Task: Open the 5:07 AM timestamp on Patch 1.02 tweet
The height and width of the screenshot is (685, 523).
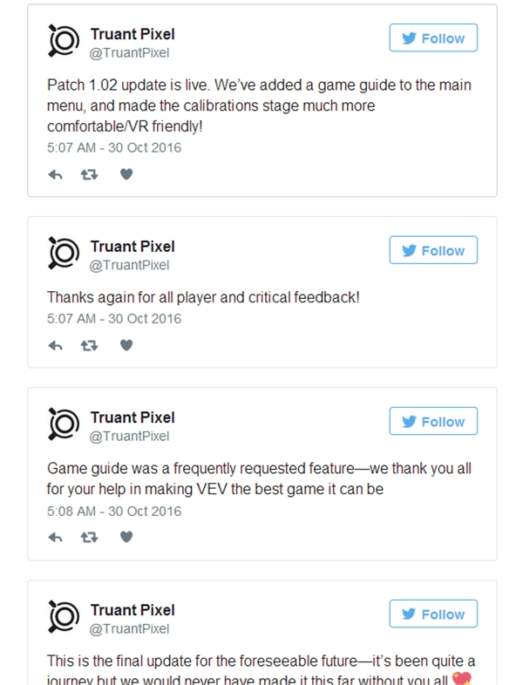Action: click(114, 147)
